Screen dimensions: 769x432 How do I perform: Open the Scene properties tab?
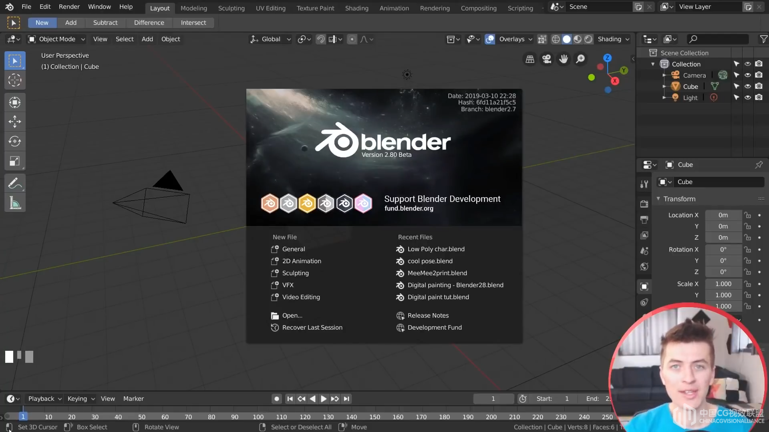644,251
